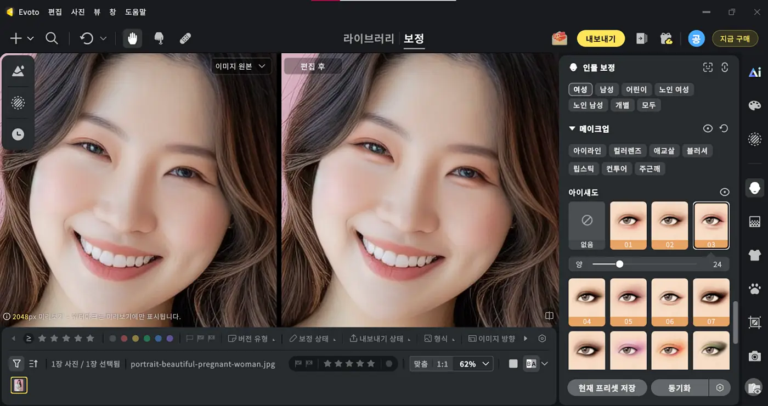This screenshot has height=406, width=768.
Task: Open the zoom search tool
Action: pyautogui.click(x=52, y=38)
